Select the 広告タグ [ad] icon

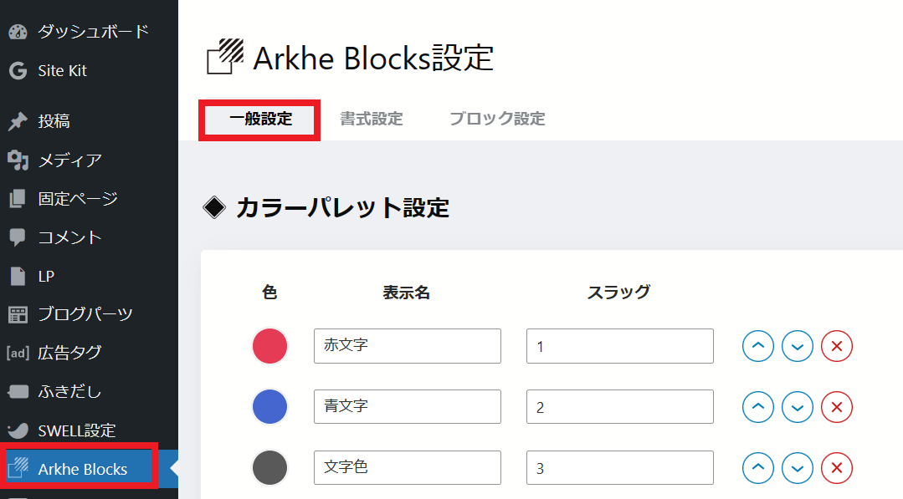(18, 352)
